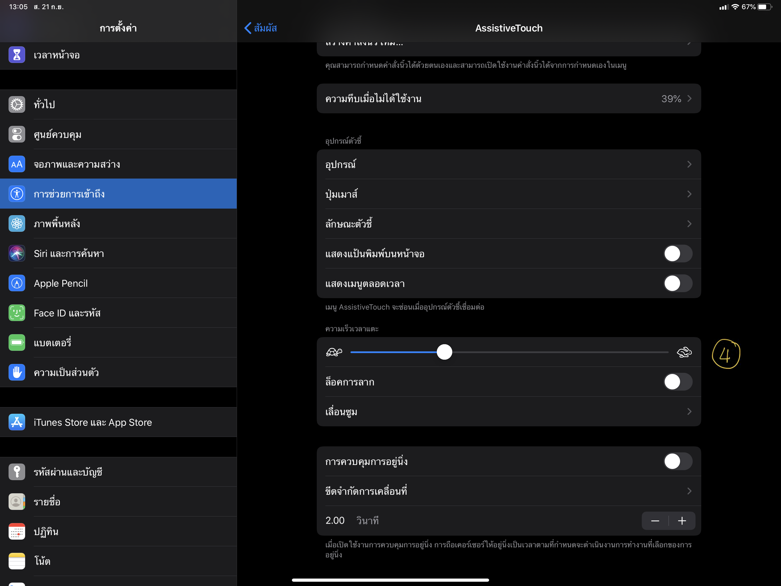
Task: Toggle แสดงเมนูตลอดเวลา switch
Action: point(678,283)
